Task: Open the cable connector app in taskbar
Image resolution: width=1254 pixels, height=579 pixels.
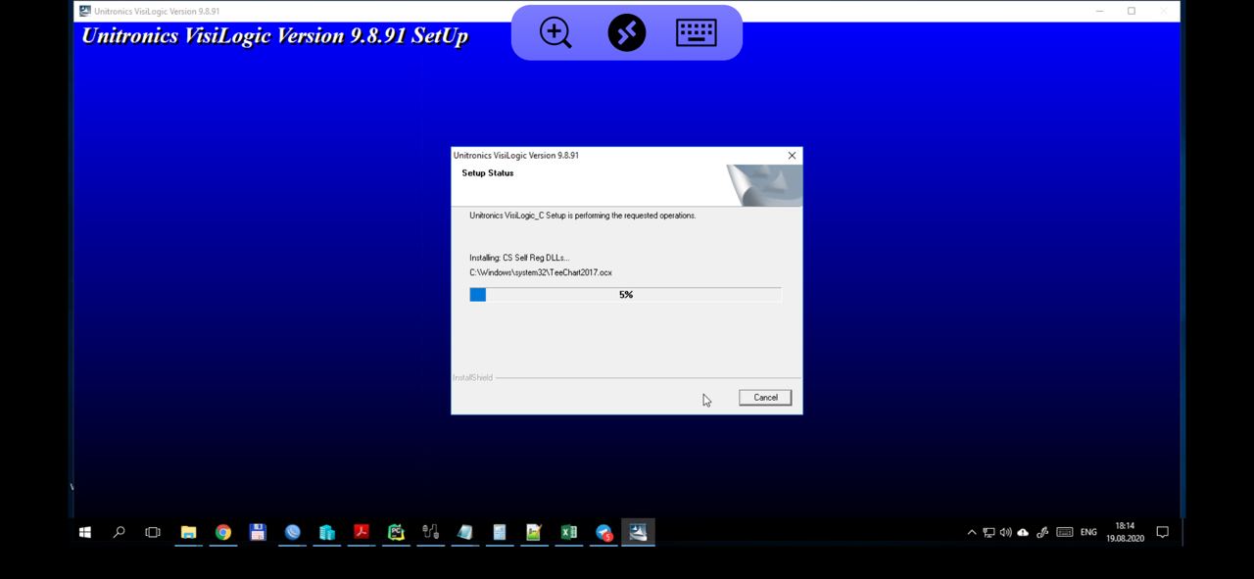Action: pos(431,532)
